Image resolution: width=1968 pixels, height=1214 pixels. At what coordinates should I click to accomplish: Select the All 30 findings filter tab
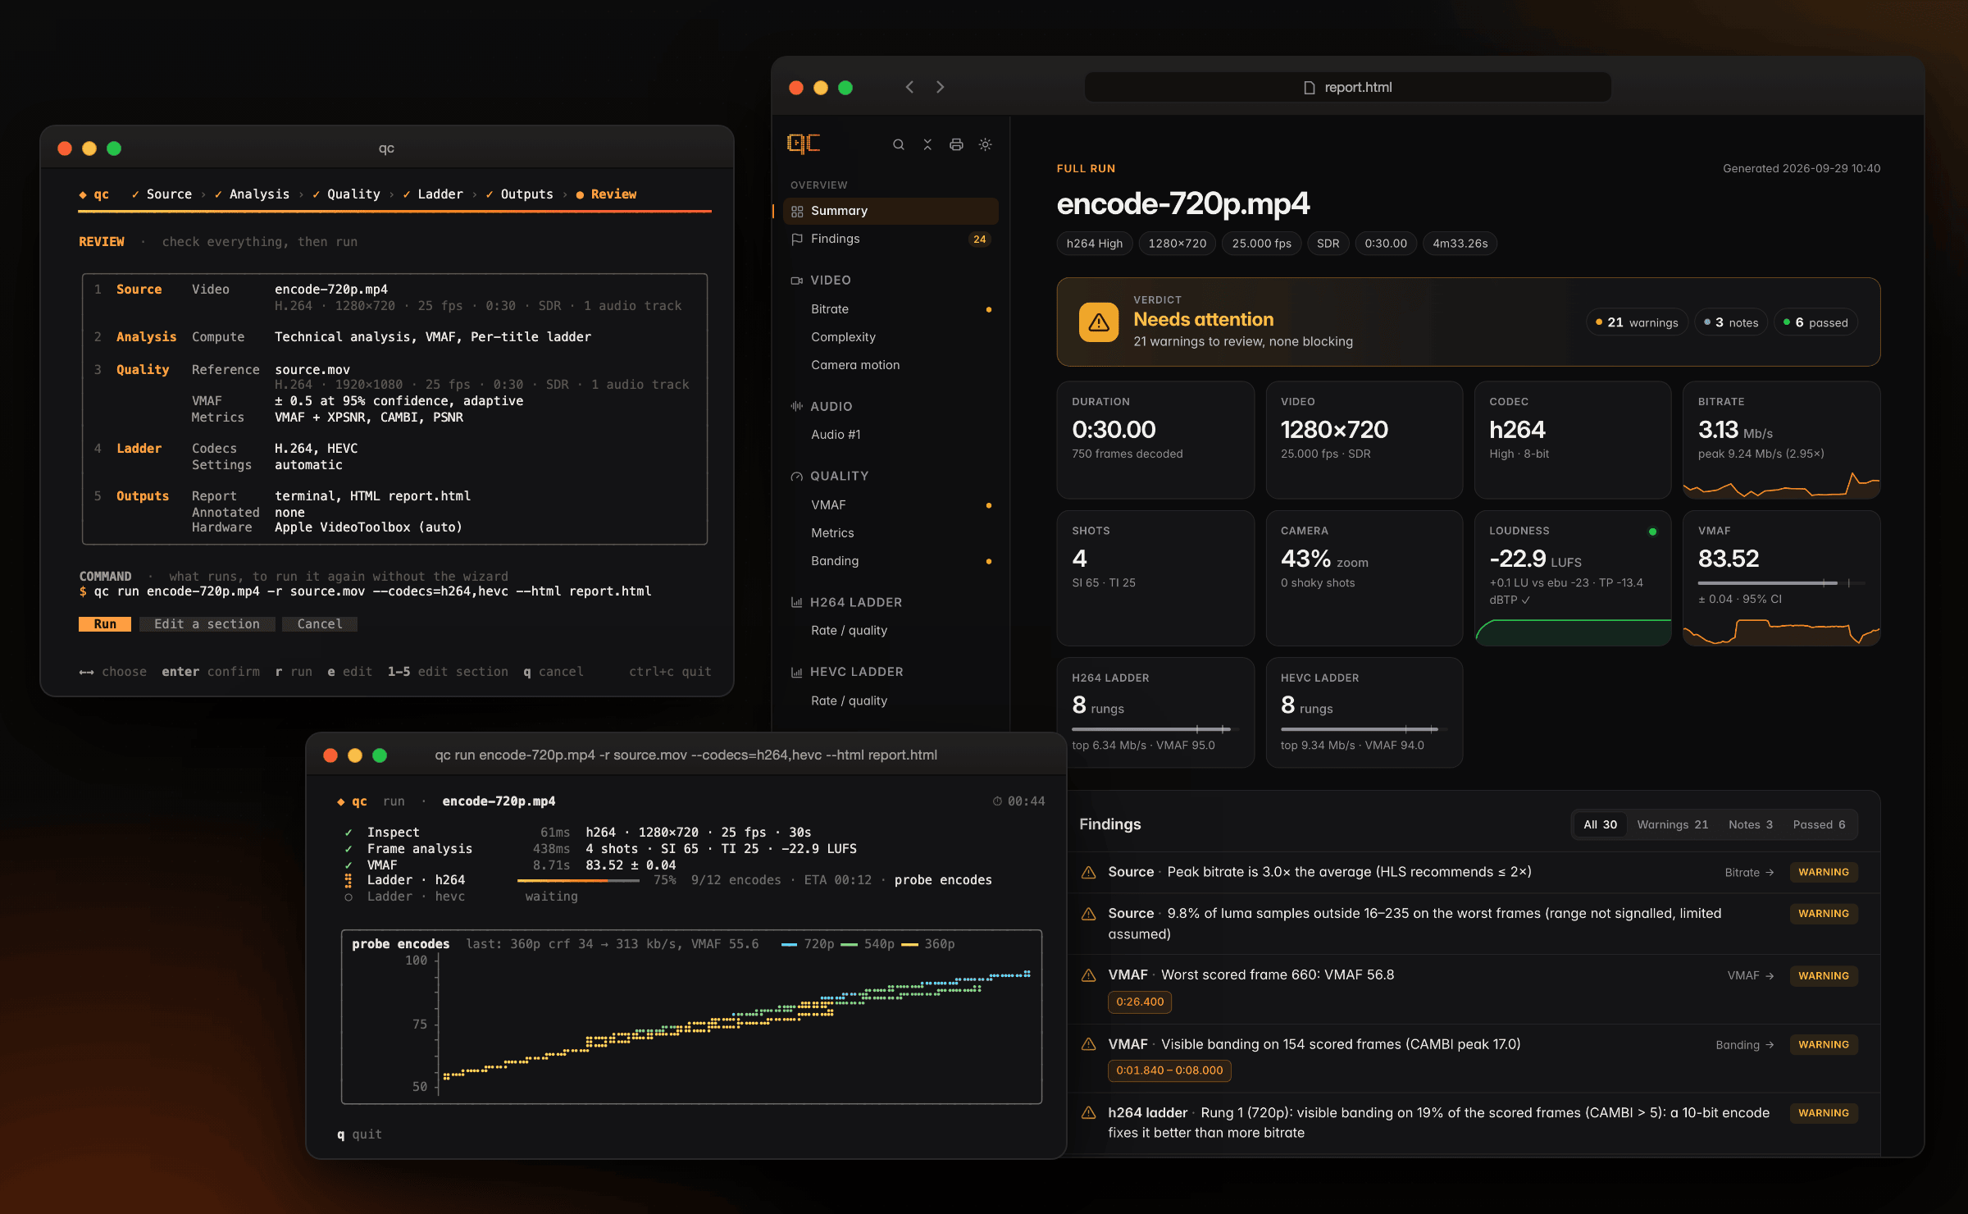tap(1600, 824)
